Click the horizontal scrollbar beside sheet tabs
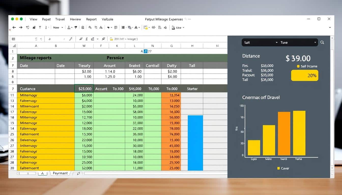The width and height of the screenshot is (342, 195). 155,173
